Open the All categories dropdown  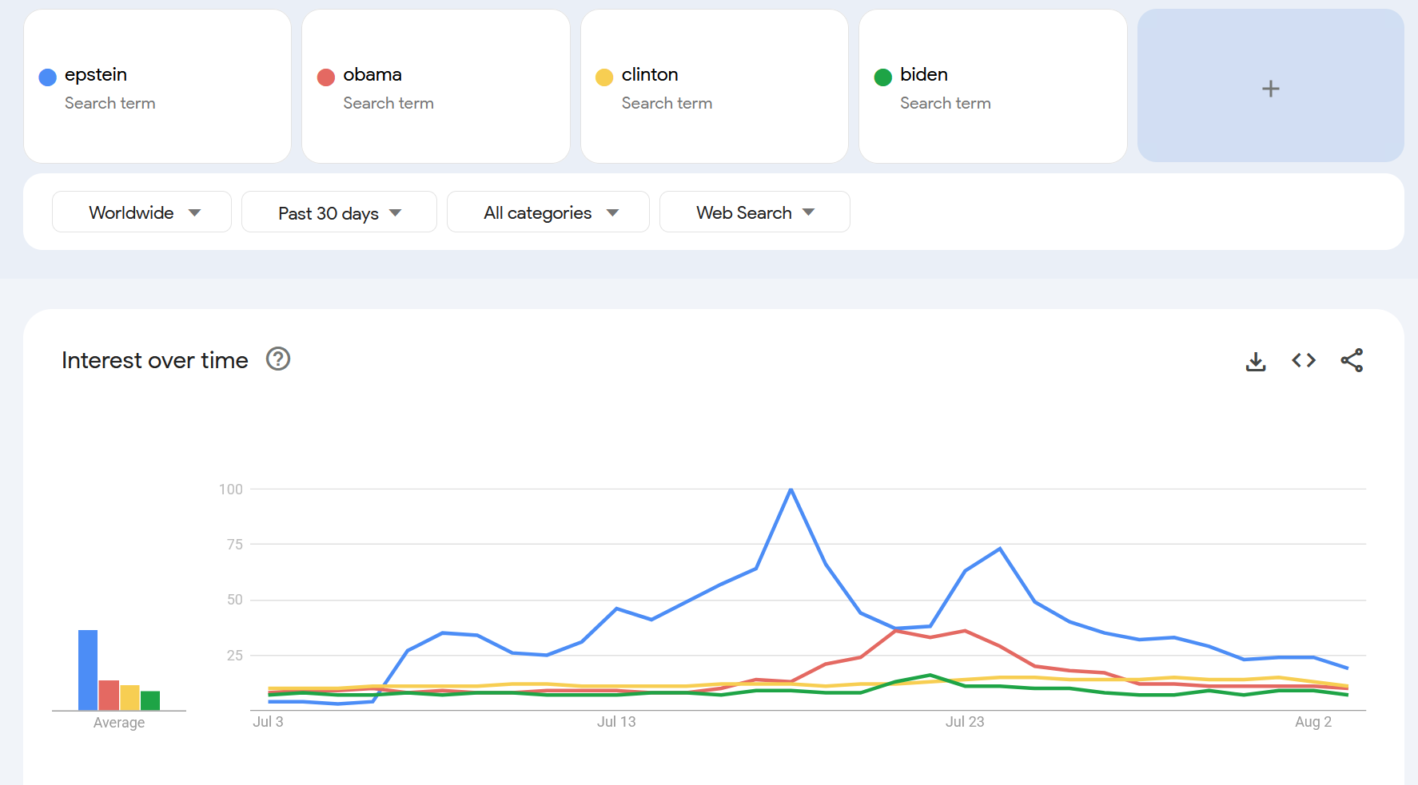point(548,212)
